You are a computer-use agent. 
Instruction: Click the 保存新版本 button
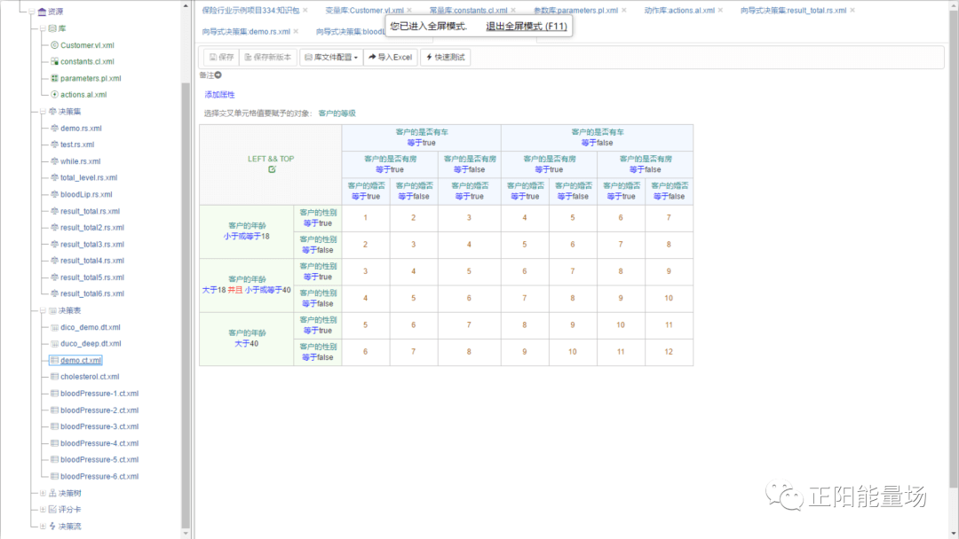268,58
